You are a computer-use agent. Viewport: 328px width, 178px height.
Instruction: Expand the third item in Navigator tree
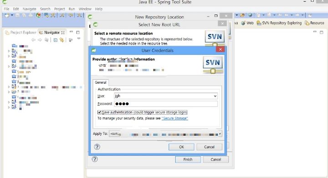(9, 56)
